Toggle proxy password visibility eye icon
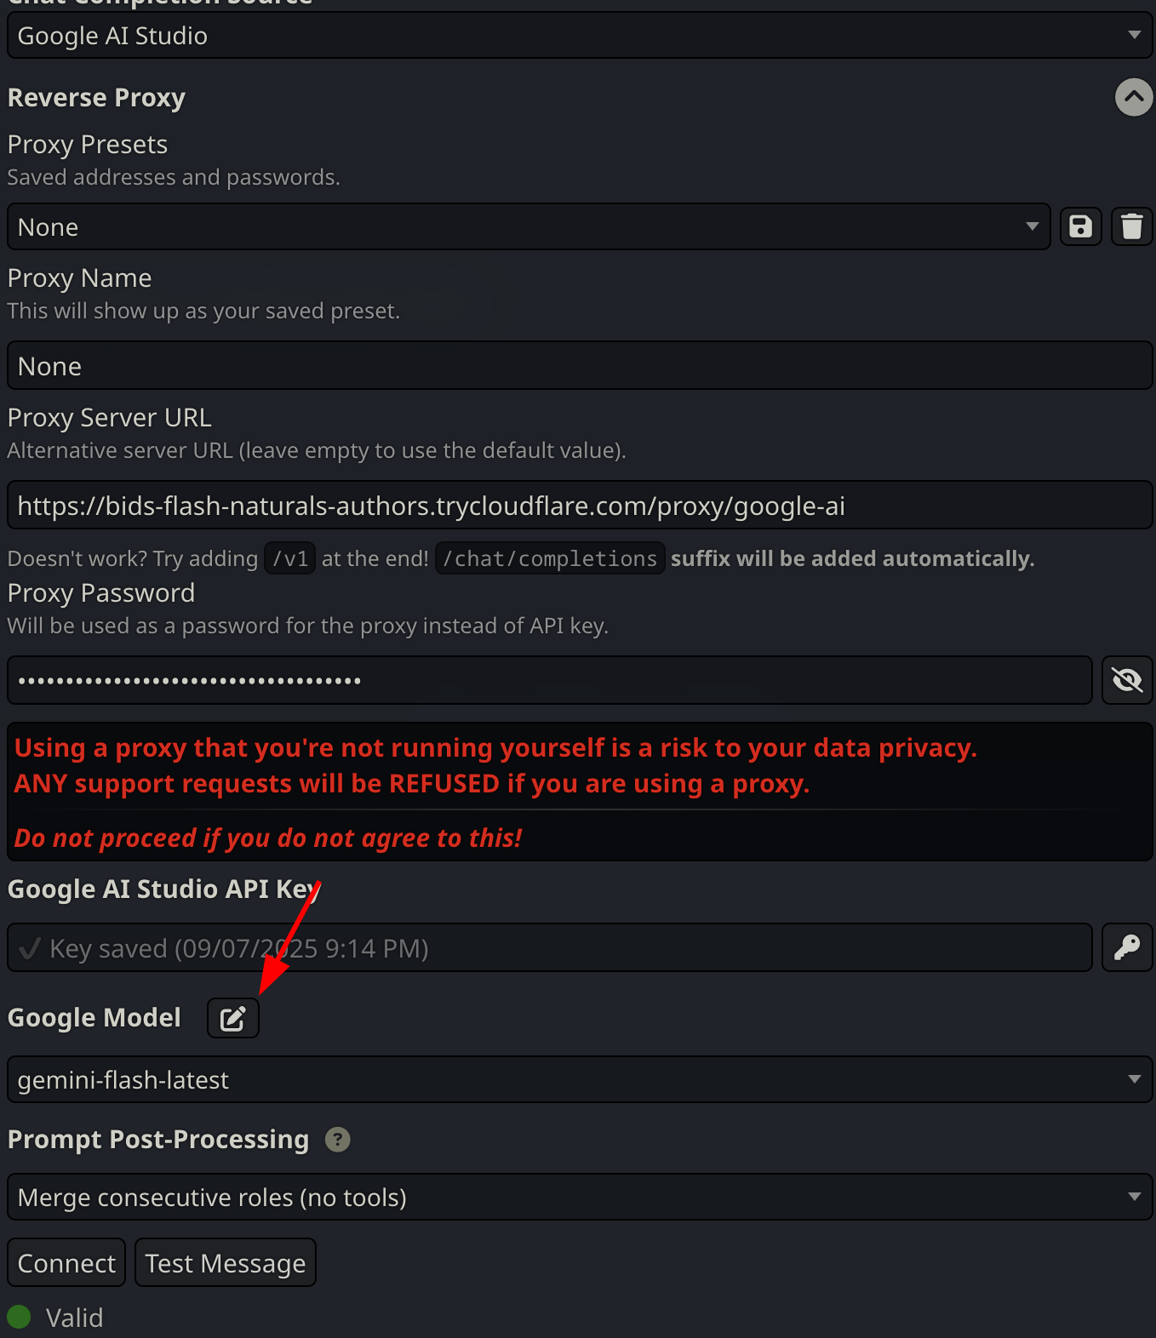The image size is (1156, 1338). click(1127, 680)
